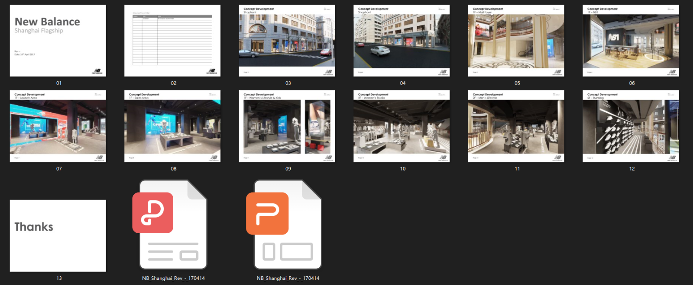Select the file name "04"
693x285 pixels.
403,83
